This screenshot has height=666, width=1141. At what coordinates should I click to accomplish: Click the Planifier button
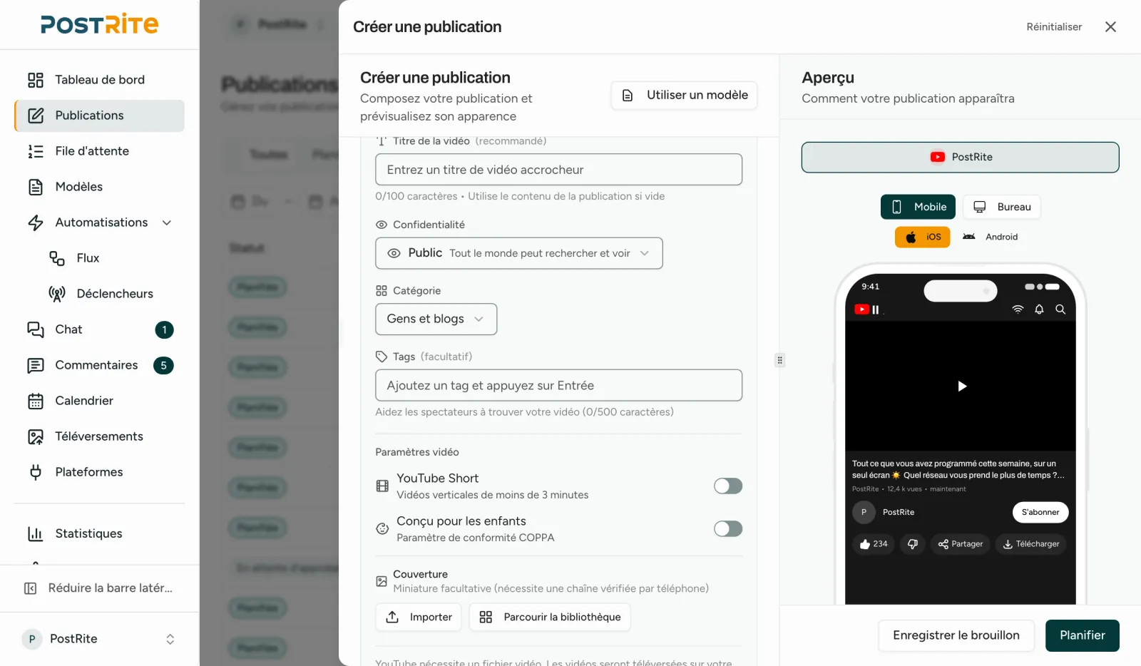(x=1083, y=635)
